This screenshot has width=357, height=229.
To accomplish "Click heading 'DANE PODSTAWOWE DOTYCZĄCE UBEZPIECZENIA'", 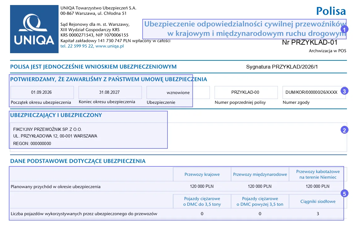I will coord(78,161).
